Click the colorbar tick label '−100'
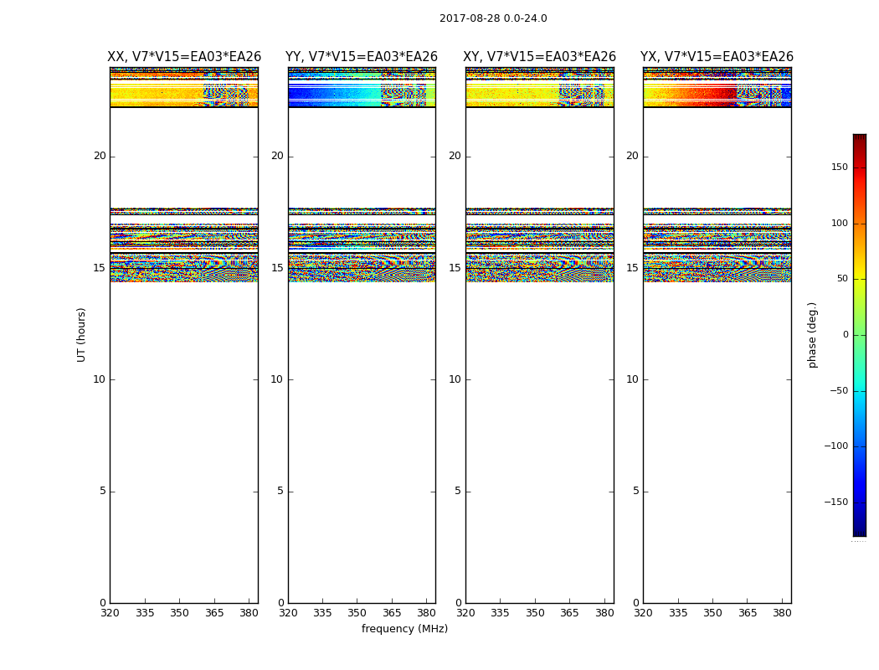The width and height of the screenshot is (879, 670). (x=835, y=446)
